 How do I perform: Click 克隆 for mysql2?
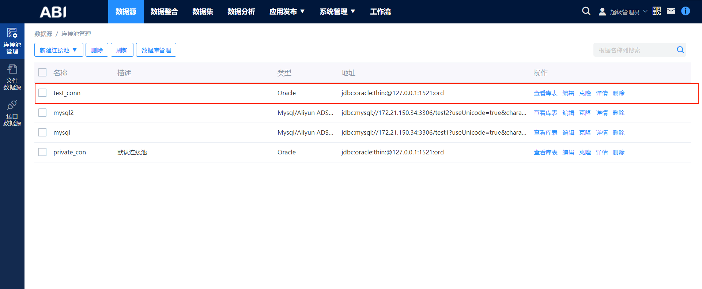point(585,113)
